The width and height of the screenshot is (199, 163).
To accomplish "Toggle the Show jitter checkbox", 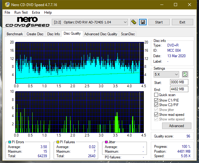I will click(156, 110).
